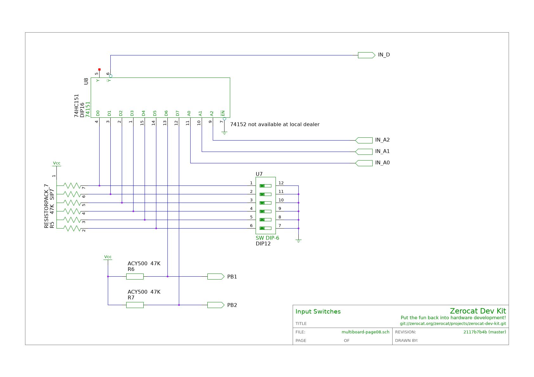Select the red no-connect marker on pin 5
The width and height of the screenshot is (534, 377).
pyautogui.click(x=99, y=69)
